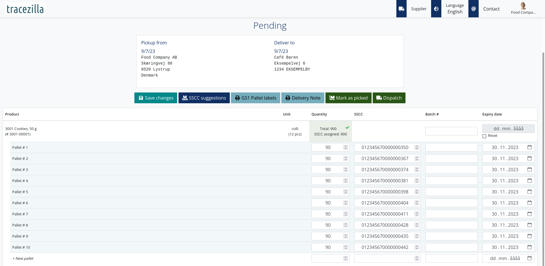
Task: Click the quantity stepper on the New pallet row
Action: [345, 258]
